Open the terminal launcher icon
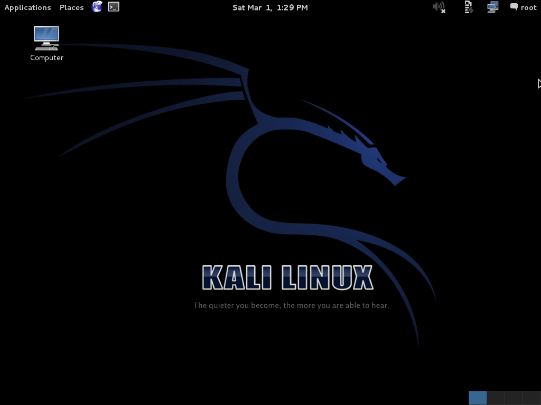Viewport: 541px width, 405px height. tap(114, 7)
